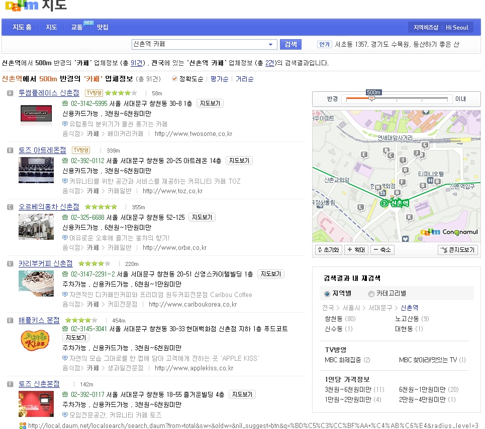Open 교통 tab

(x=77, y=27)
